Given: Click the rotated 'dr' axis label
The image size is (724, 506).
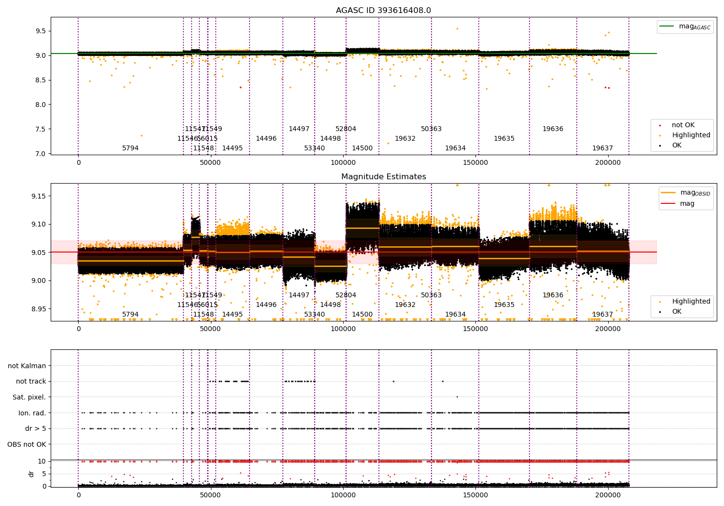Looking at the screenshot, I should [x=31, y=474].
